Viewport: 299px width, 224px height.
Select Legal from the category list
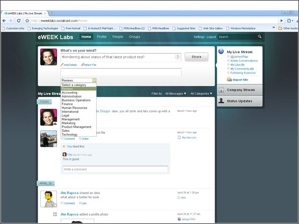tap(78, 115)
